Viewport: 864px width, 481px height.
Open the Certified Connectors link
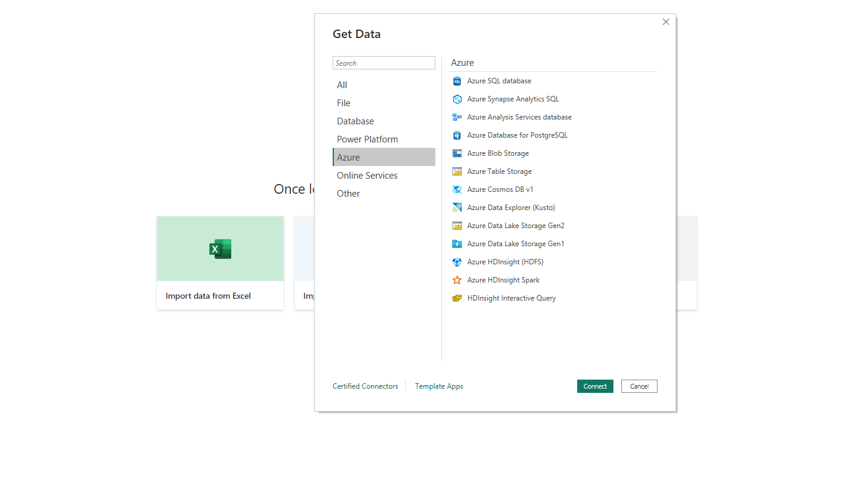point(365,386)
